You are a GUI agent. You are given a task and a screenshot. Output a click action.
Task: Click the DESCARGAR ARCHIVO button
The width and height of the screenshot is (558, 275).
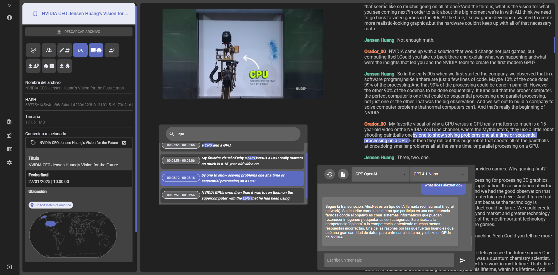pyautogui.click(x=79, y=32)
